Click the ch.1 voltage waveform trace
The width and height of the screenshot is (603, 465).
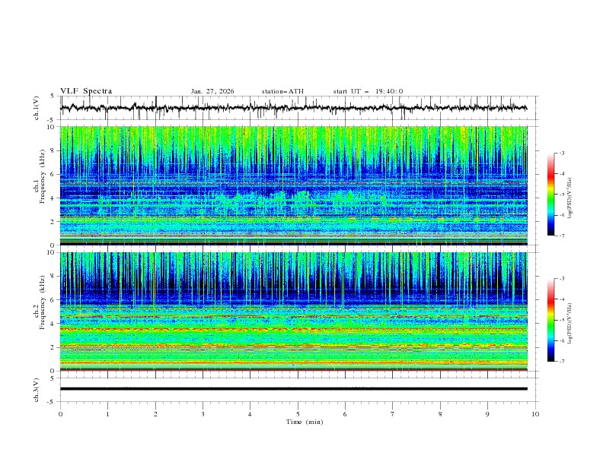pyautogui.click(x=293, y=108)
